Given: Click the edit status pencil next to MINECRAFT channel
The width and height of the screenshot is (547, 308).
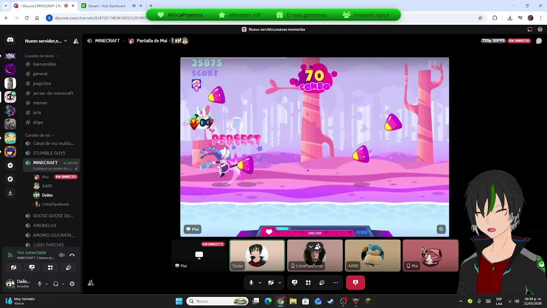Looking at the screenshot, I should 76,169.
